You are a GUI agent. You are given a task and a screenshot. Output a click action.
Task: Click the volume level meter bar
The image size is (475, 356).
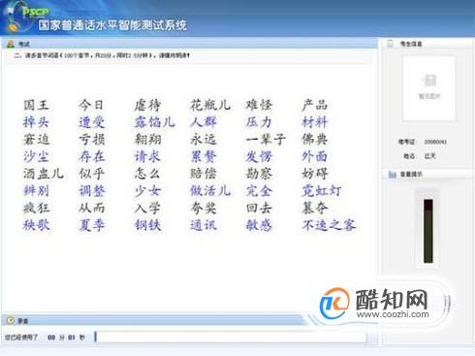[428, 231]
